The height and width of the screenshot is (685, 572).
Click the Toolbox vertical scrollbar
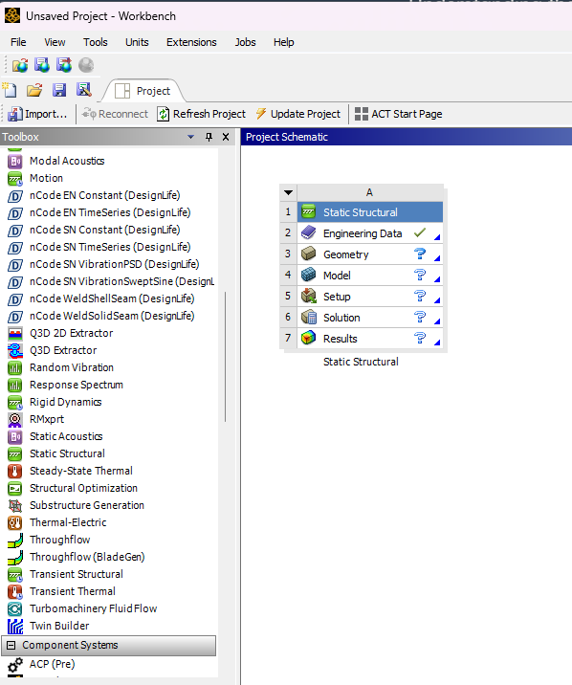point(226,357)
